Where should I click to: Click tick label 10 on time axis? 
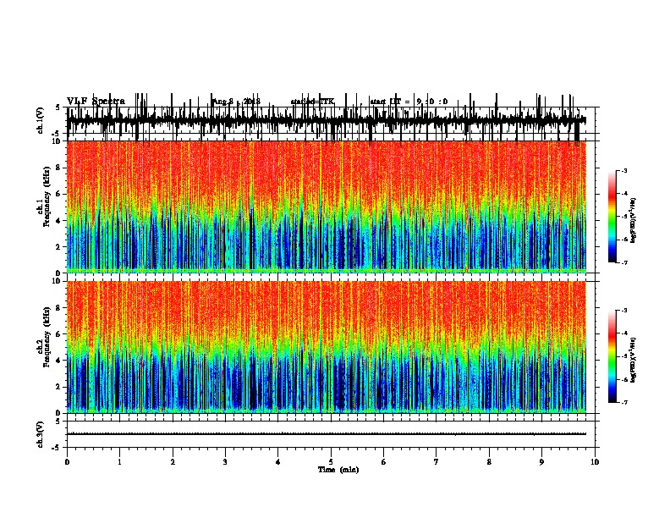tap(595, 462)
